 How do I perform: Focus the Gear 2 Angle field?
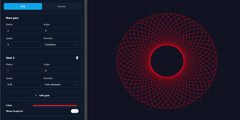(x=61, y=70)
